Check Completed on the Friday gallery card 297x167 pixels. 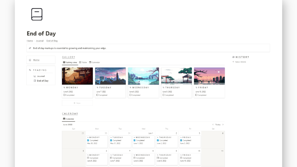pyautogui.click(x=196, y=95)
